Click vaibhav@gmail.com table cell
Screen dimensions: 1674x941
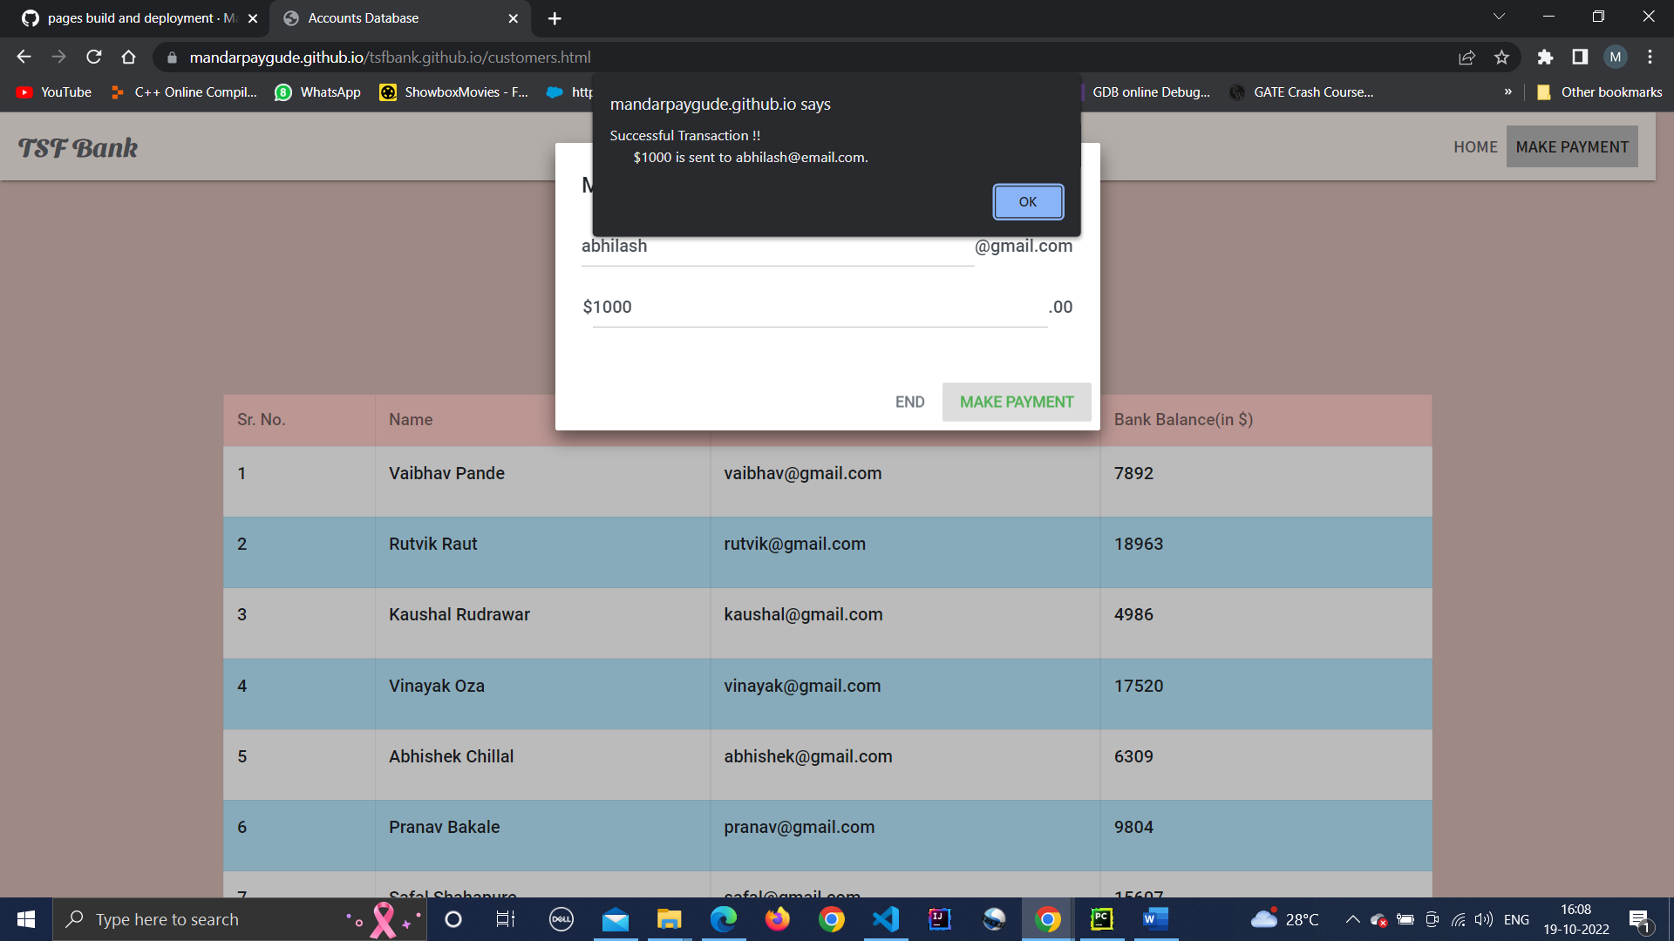905,482
